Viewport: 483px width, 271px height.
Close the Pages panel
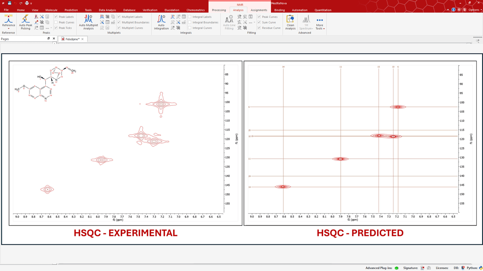[x=54, y=39]
